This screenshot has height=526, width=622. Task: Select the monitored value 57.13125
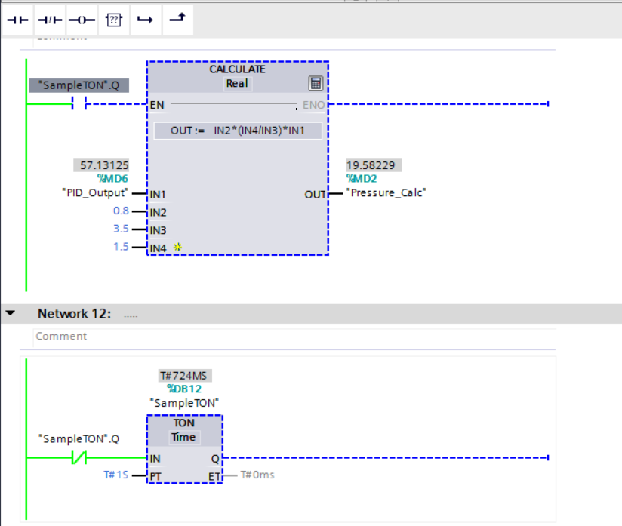tap(101, 165)
